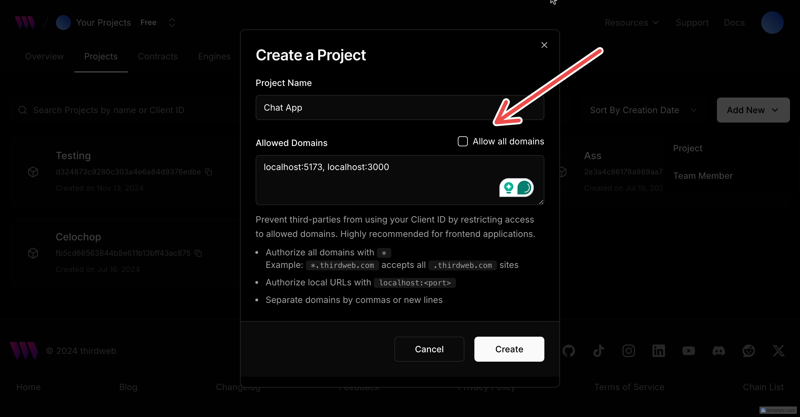The width and height of the screenshot is (800, 417).
Task: Open the YouTube footer icon
Action: tap(688, 351)
